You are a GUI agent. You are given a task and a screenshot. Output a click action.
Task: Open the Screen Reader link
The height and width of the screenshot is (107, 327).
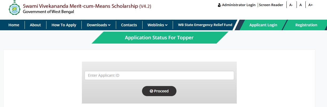pos(271,5)
